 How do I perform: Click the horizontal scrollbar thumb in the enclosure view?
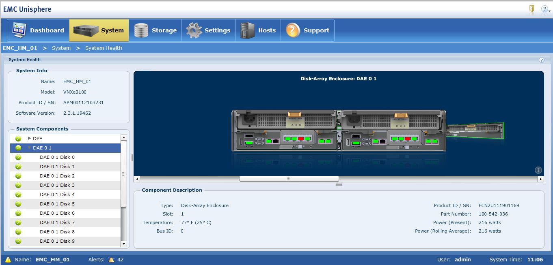click(289, 179)
